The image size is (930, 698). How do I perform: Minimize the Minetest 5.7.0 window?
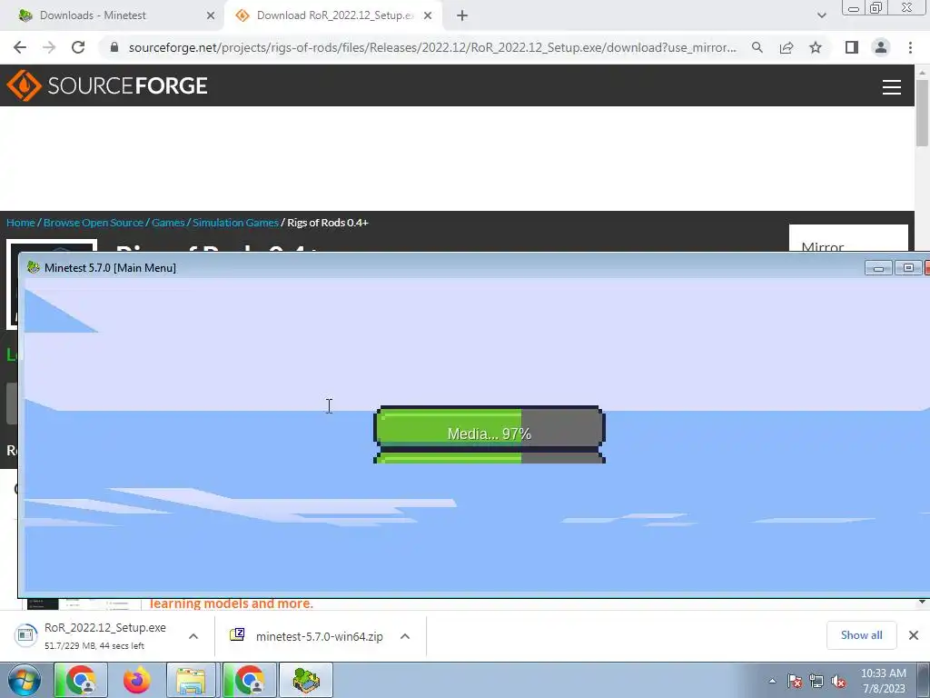coord(878,268)
